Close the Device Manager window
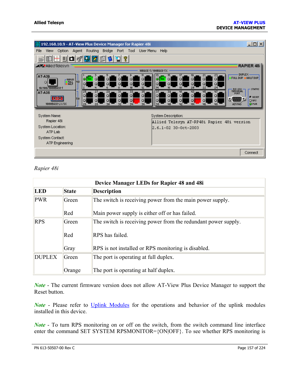The width and height of the screenshot is (291, 377). coord(261,44)
